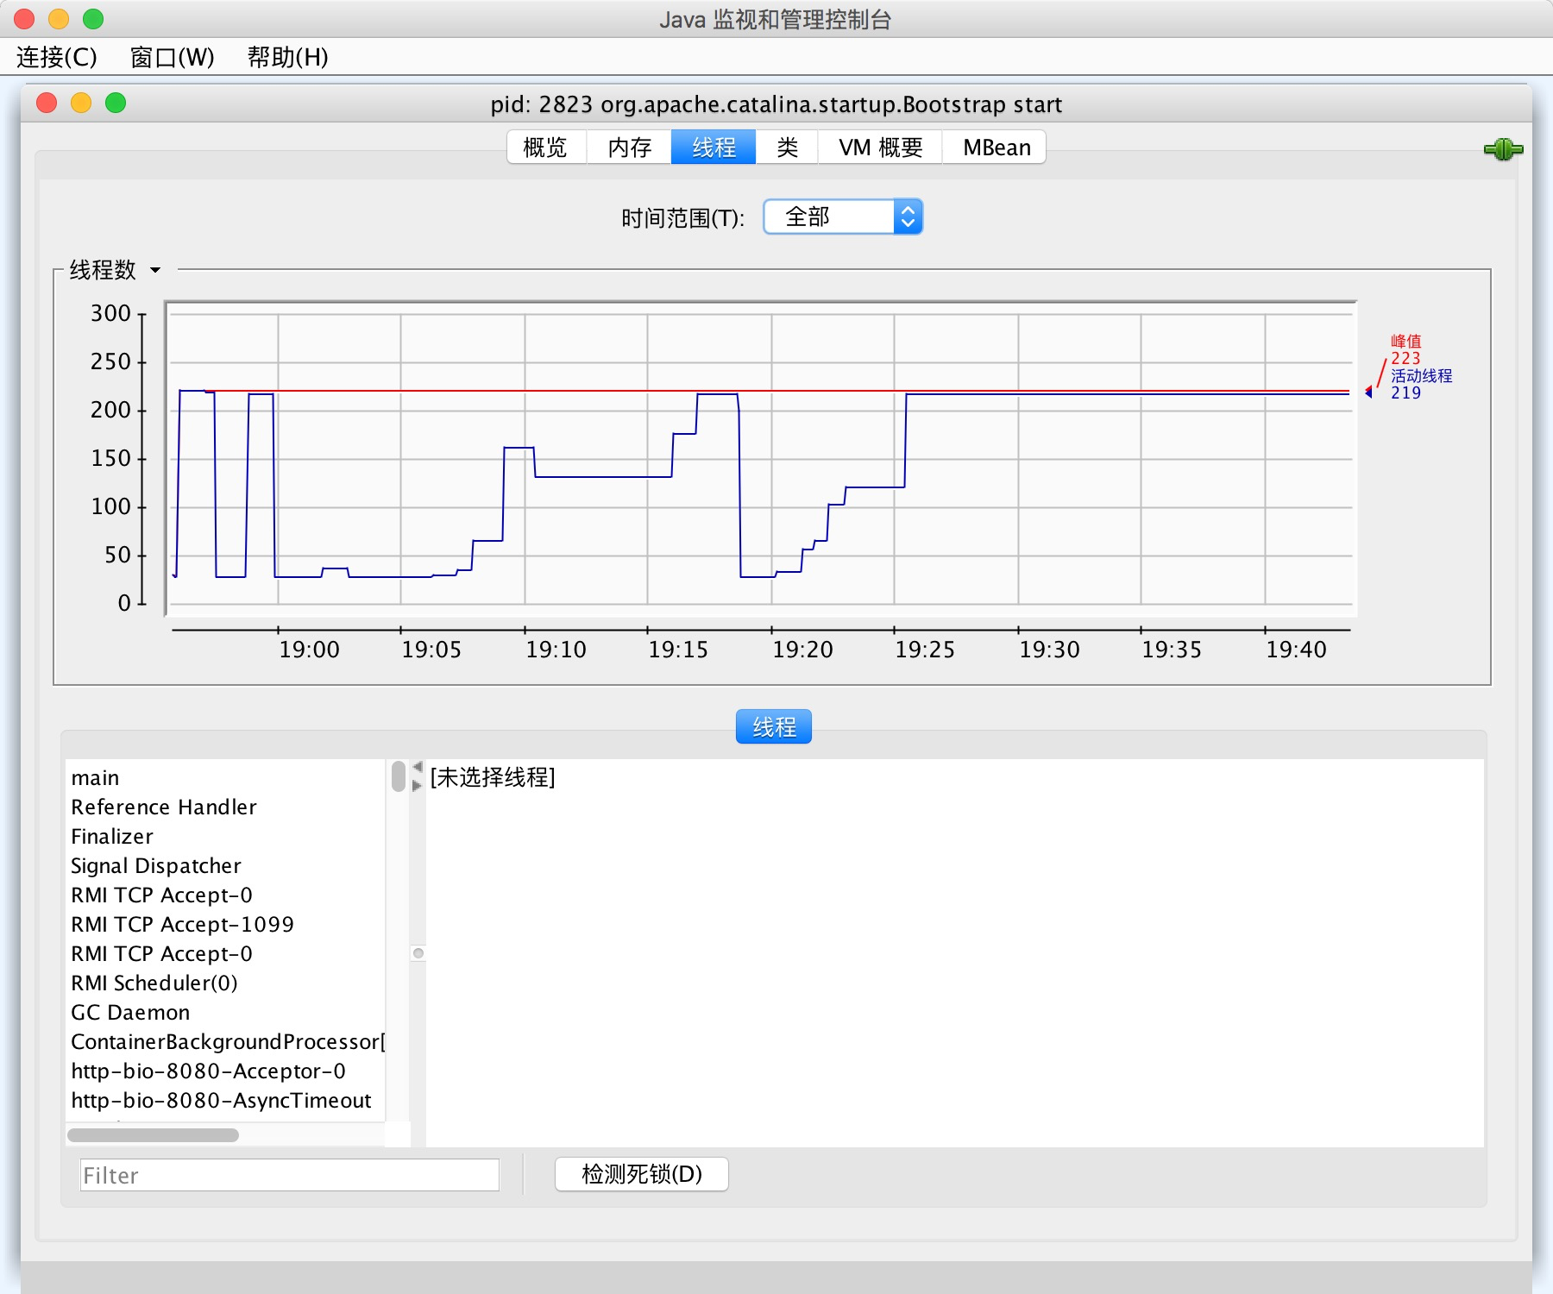Switch to the 类 tab
Screen dimensions: 1553x1294
click(x=787, y=148)
